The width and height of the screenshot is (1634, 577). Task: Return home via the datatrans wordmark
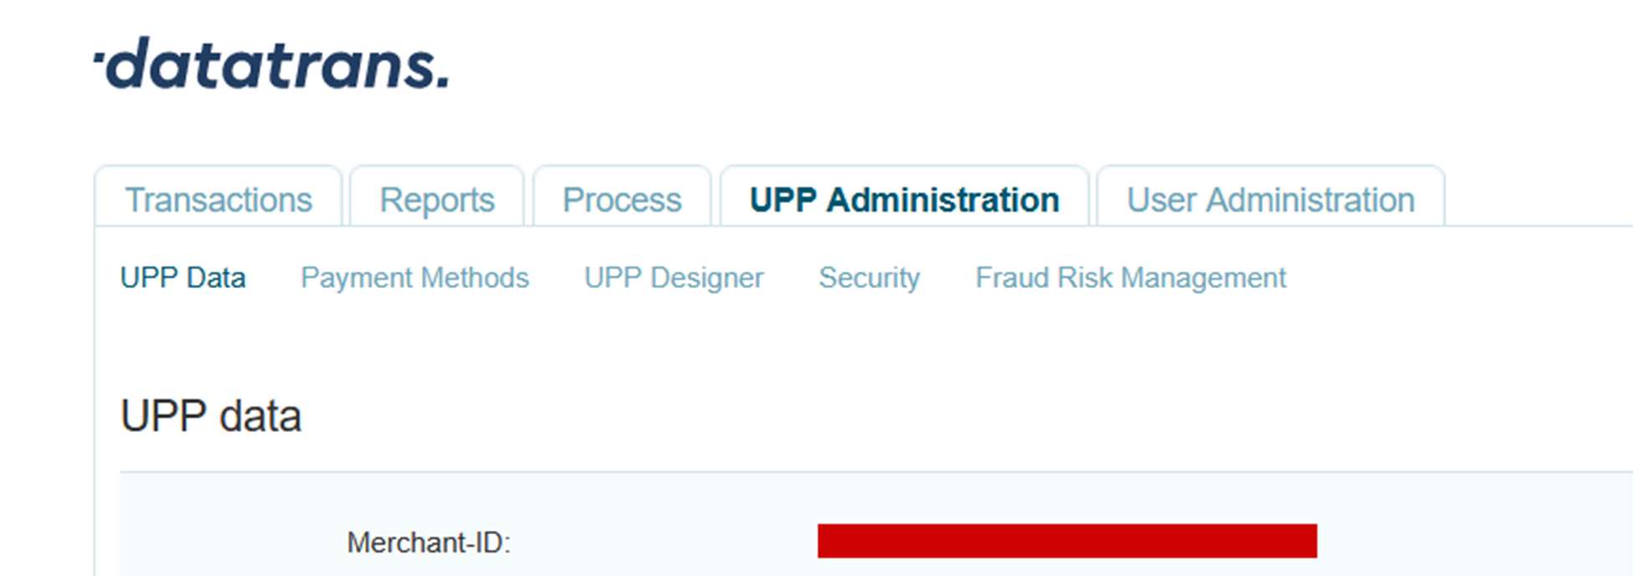pyautogui.click(x=272, y=64)
